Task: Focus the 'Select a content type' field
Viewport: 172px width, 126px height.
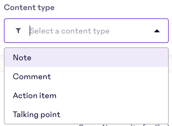Action: click(x=86, y=31)
